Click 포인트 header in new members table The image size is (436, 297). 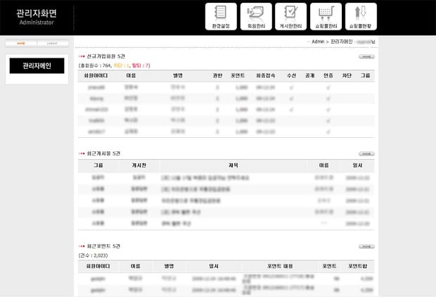click(x=238, y=76)
